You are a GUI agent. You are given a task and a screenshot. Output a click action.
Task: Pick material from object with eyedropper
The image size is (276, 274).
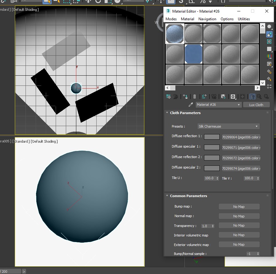point(190,105)
